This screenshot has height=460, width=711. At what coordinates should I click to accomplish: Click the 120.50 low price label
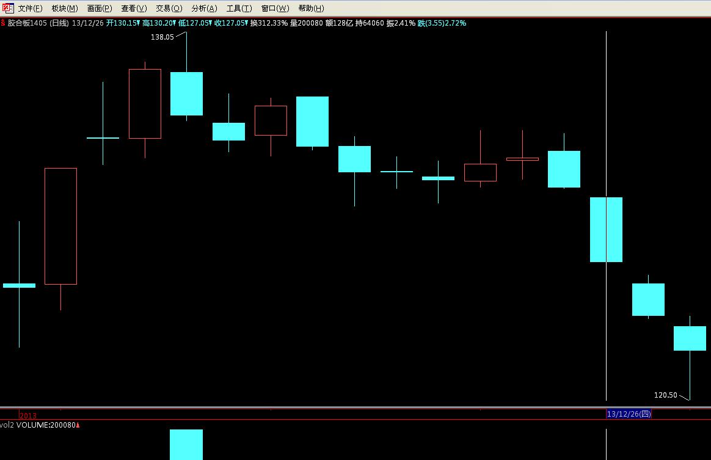[x=665, y=395]
